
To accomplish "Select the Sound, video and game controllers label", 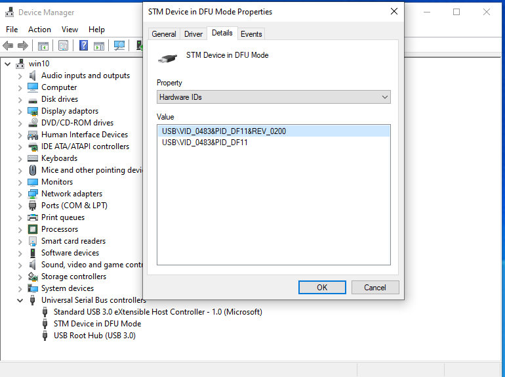I will (x=92, y=265).
